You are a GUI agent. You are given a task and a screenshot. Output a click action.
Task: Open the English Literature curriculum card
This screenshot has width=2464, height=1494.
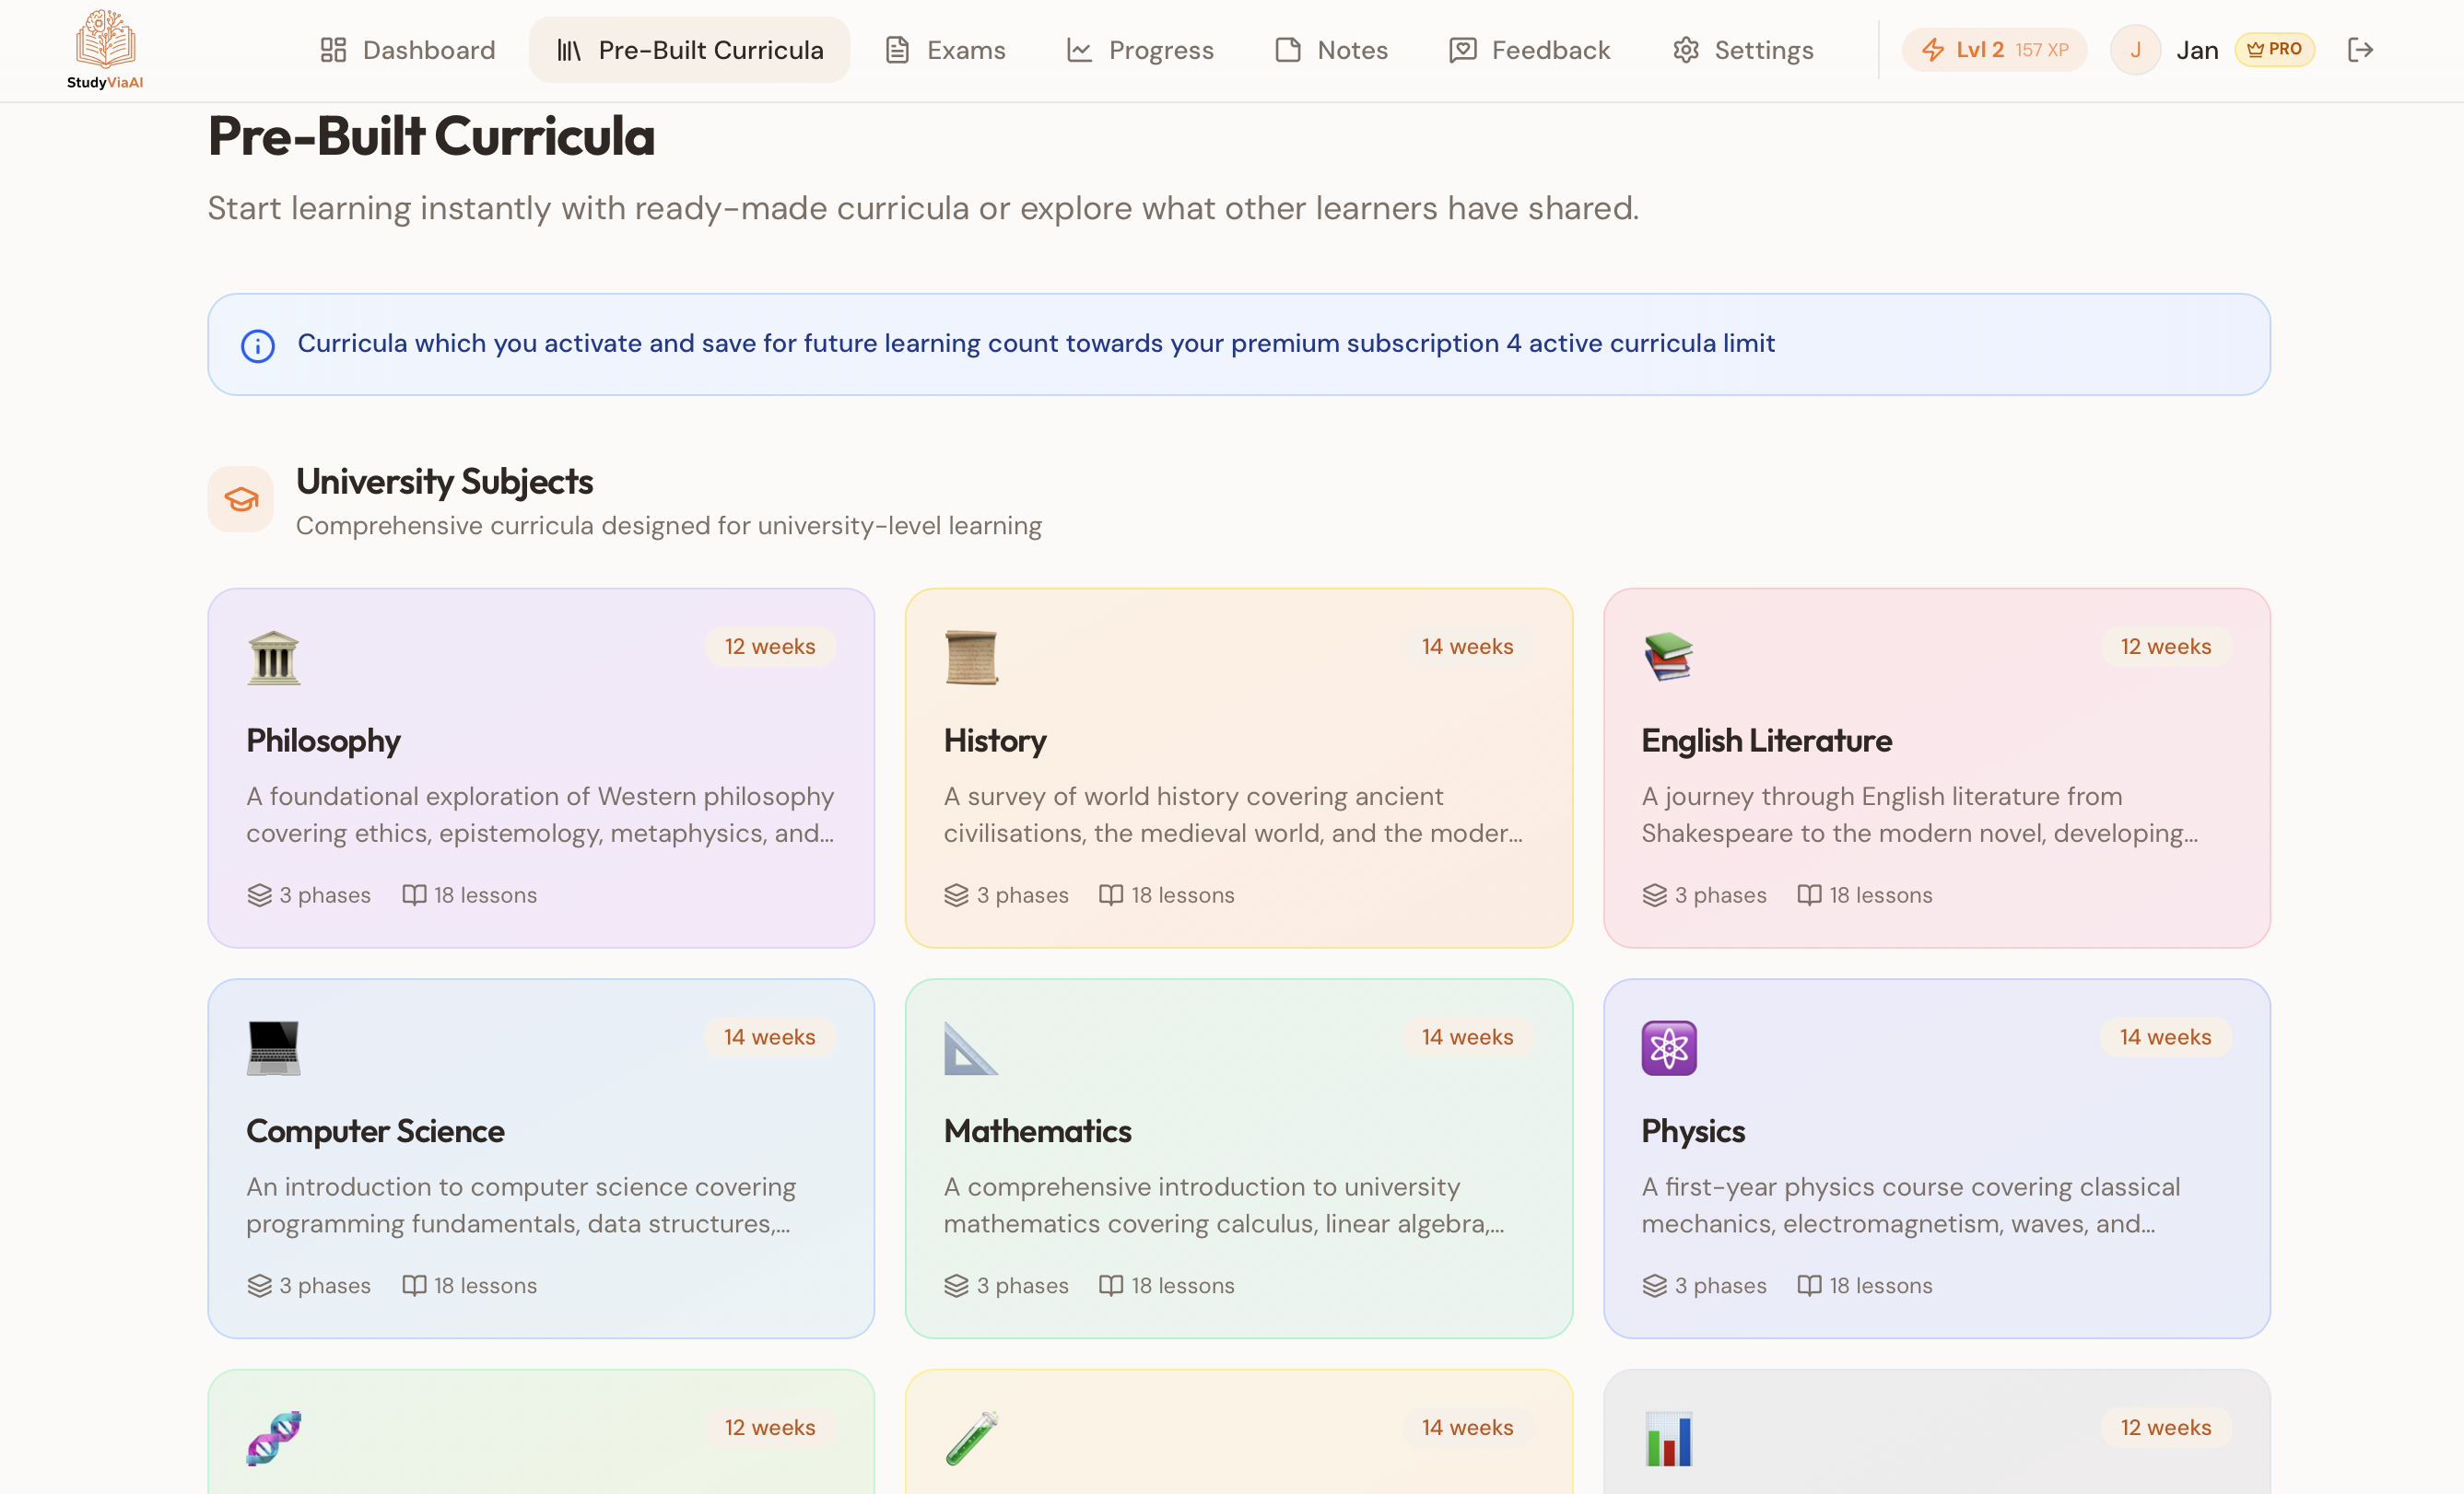(x=1936, y=767)
